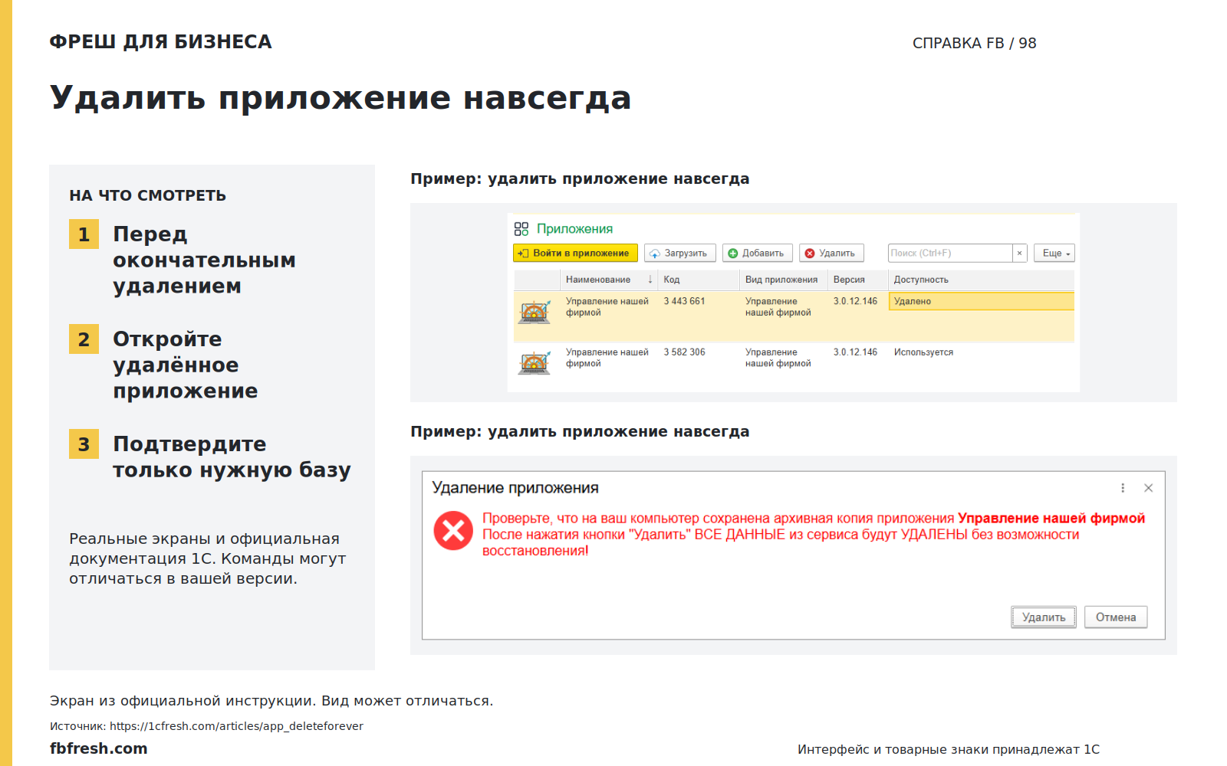The height and width of the screenshot is (766, 1227).
Task: Click the app icon in row 3 582 306
Action: coord(535,362)
